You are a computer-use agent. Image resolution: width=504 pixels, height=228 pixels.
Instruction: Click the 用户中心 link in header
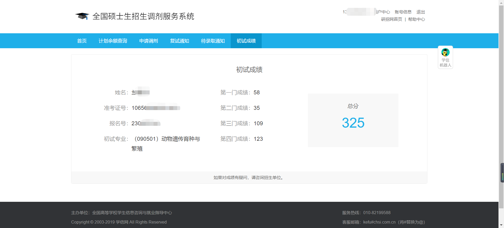click(x=383, y=12)
